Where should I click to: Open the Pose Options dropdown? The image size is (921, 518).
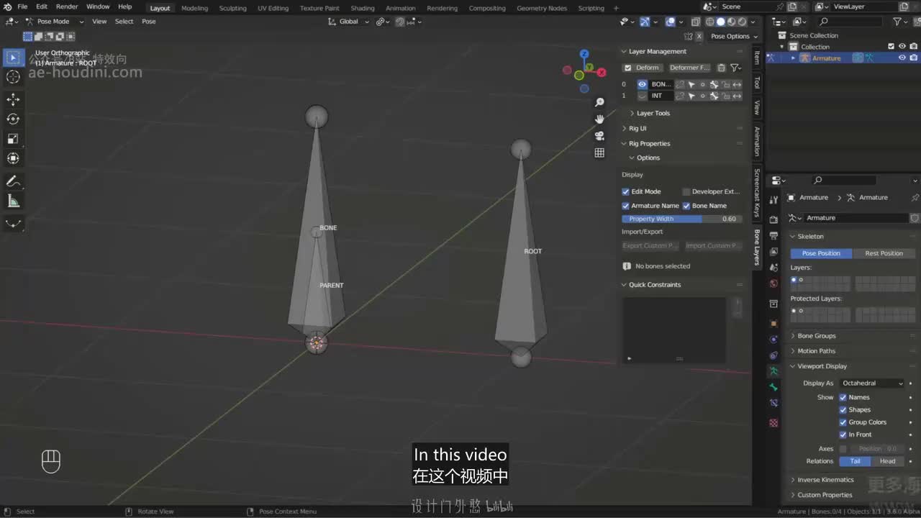click(x=734, y=36)
